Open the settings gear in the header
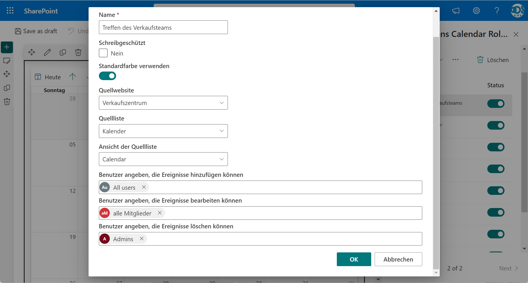 (x=476, y=11)
